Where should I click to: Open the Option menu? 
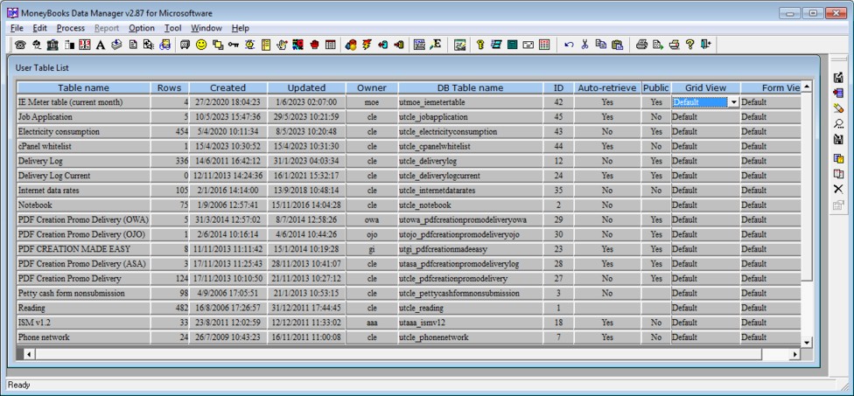(141, 28)
